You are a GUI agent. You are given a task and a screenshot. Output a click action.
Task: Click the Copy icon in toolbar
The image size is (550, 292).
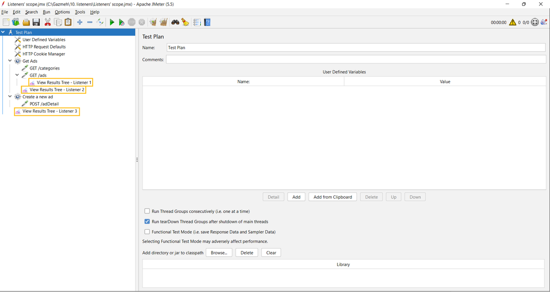click(x=58, y=22)
